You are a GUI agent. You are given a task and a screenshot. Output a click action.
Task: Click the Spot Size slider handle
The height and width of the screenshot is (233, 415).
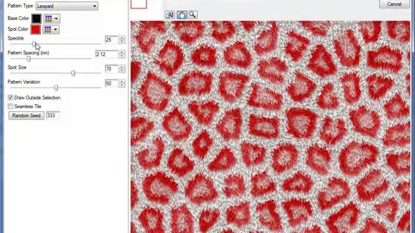point(73,73)
